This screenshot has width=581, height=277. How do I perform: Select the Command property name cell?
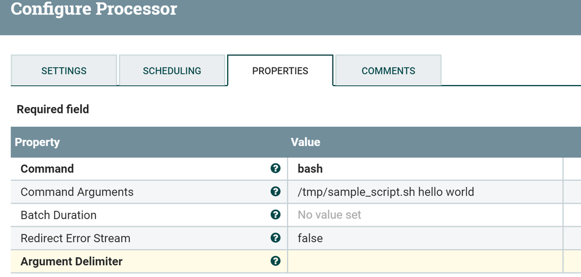[x=47, y=169]
